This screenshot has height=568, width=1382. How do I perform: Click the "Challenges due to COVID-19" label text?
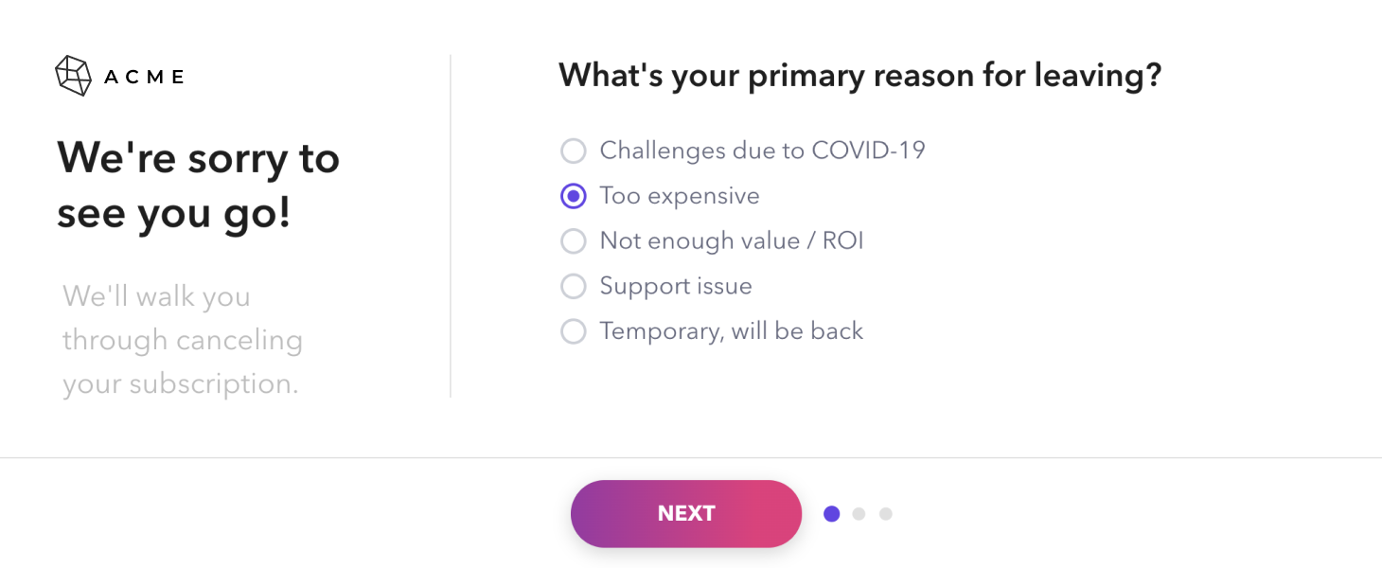tap(762, 151)
